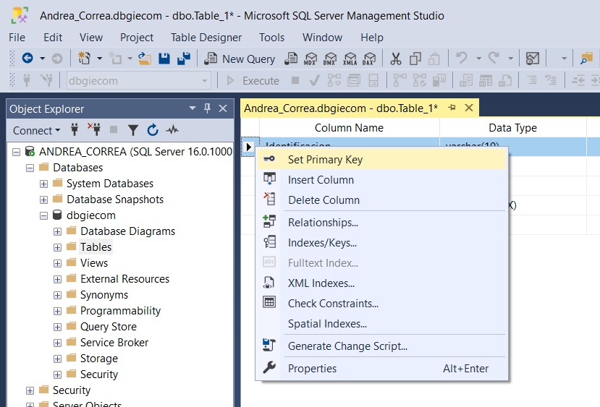Expand the Tables folder node
The width and height of the screenshot is (600, 407).
(x=57, y=248)
